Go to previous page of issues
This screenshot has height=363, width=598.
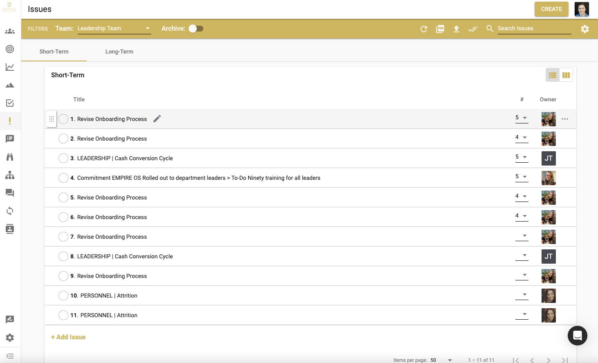click(x=532, y=360)
